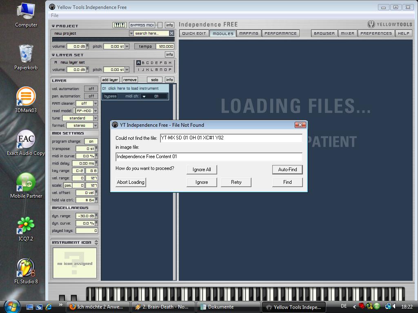Image resolution: width=418 pixels, height=313 pixels.
Task: Click the volume speaker tray icon
Action: point(394,306)
